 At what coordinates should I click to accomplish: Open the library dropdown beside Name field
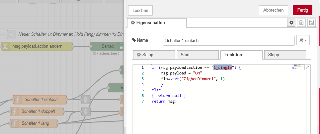point(303,40)
